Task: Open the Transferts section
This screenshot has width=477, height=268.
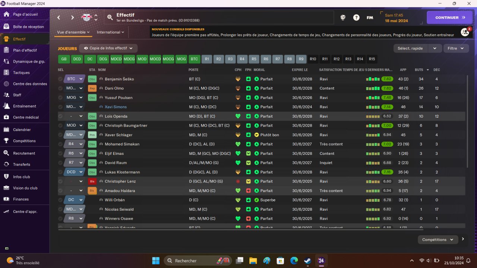Action: (x=24, y=165)
